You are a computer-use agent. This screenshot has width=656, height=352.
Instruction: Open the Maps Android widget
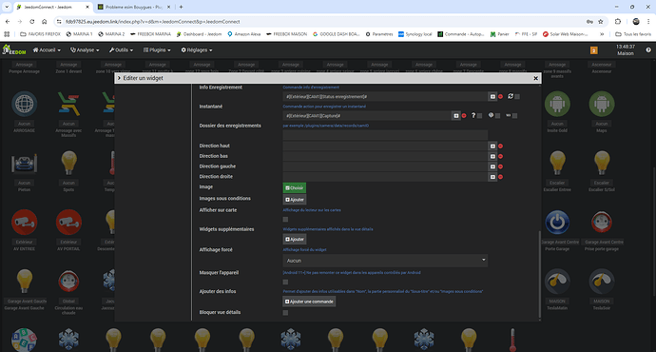click(x=602, y=104)
